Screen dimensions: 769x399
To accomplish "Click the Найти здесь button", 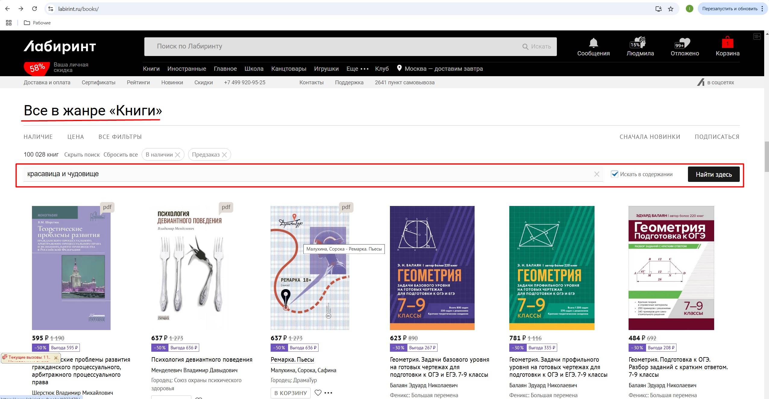I will click(714, 174).
